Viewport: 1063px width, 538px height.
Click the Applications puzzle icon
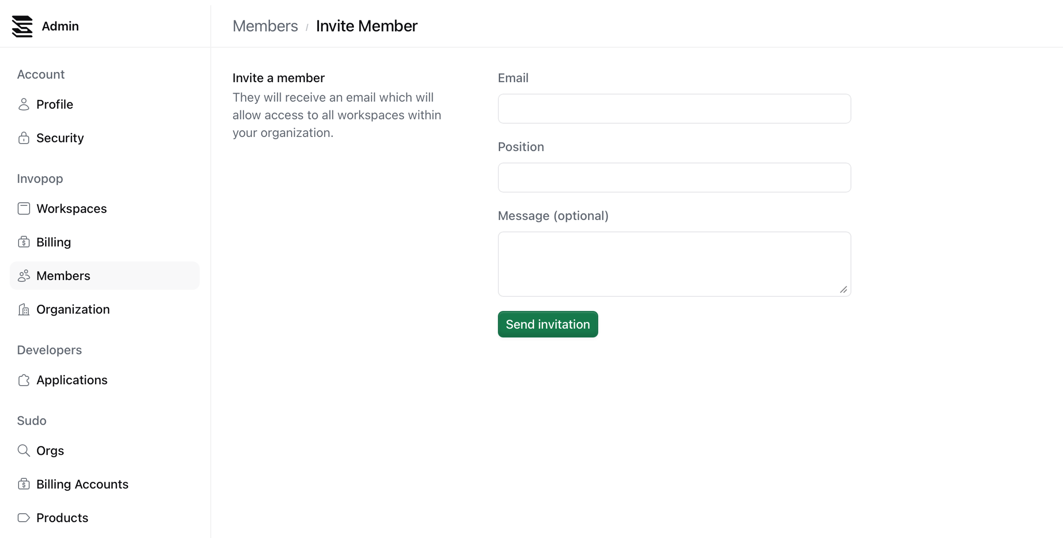(x=24, y=380)
